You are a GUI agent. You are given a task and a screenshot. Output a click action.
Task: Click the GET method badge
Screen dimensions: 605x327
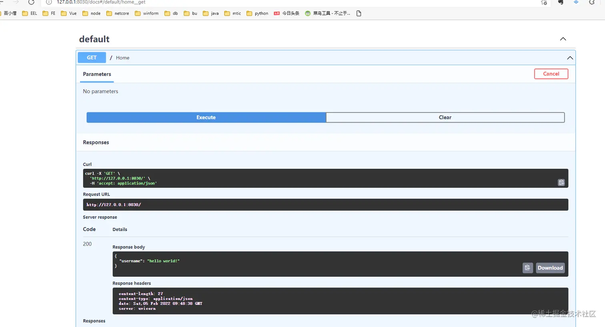click(x=92, y=58)
